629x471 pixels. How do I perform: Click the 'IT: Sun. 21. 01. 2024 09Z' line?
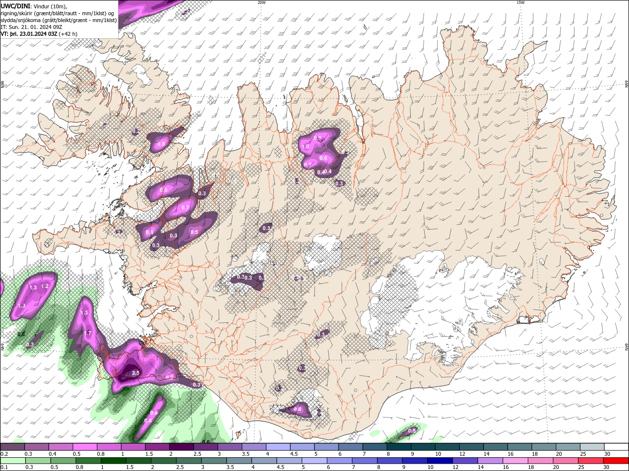pyautogui.click(x=31, y=27)
